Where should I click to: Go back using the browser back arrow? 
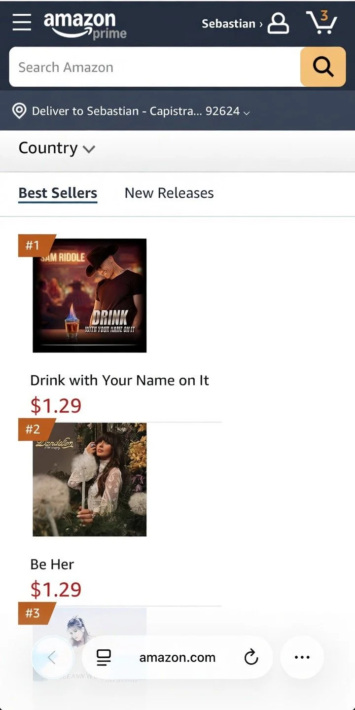(x=52, y=657)
